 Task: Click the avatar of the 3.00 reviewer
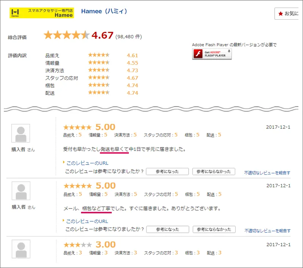point(21,249)
